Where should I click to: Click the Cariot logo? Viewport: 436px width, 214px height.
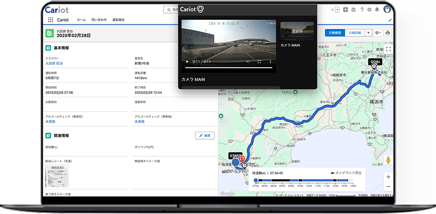pyautogui.click(x=57, y=10)
